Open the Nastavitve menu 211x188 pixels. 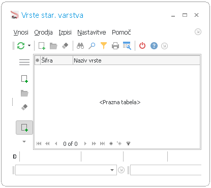click(x=92, y=32)
